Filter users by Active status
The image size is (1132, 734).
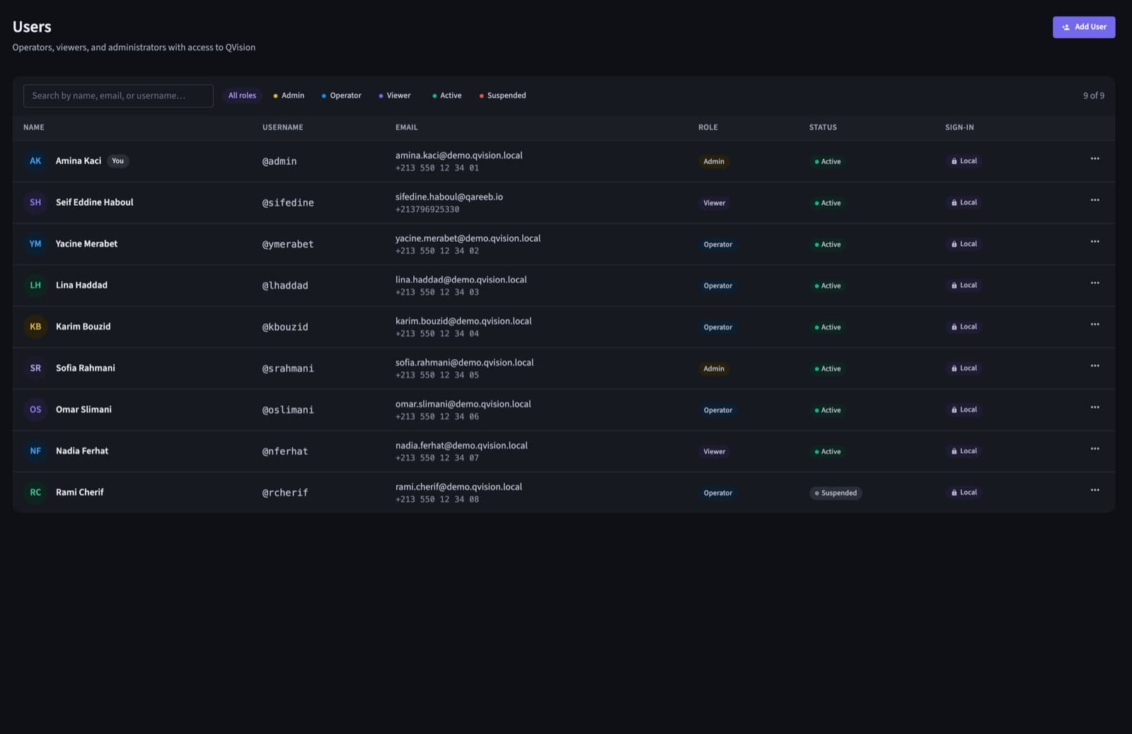[446, 95]
